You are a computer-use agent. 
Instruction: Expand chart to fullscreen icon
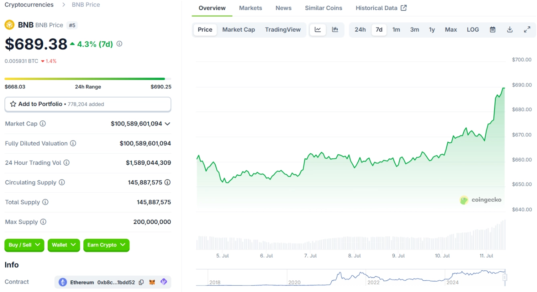(x=527, y=30)
